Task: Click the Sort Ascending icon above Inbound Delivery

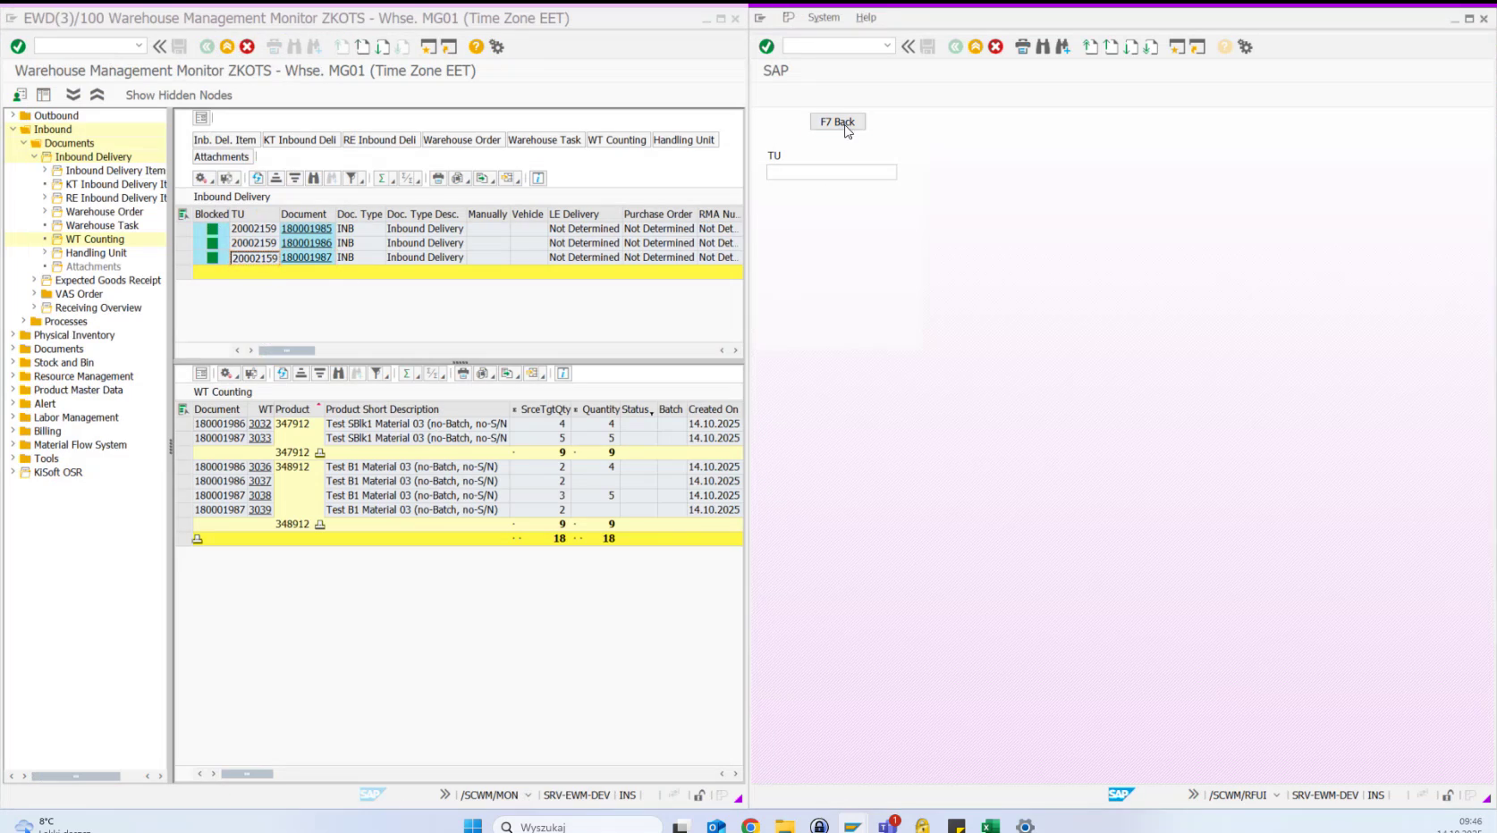Action: (275, 178)
